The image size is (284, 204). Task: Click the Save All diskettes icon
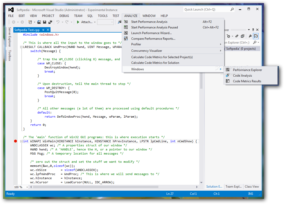coord(50,22)
